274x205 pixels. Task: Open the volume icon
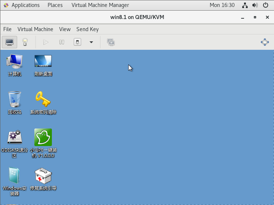[255, 5]
